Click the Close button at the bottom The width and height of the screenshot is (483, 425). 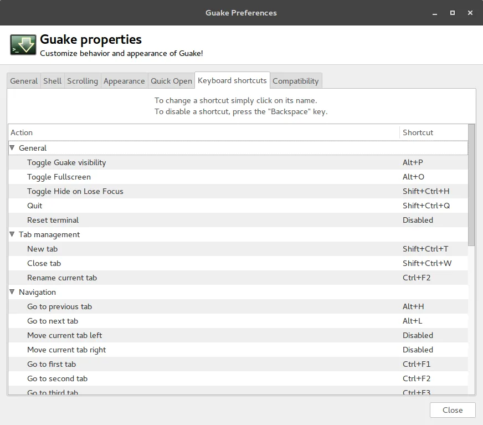click(453, 410)
